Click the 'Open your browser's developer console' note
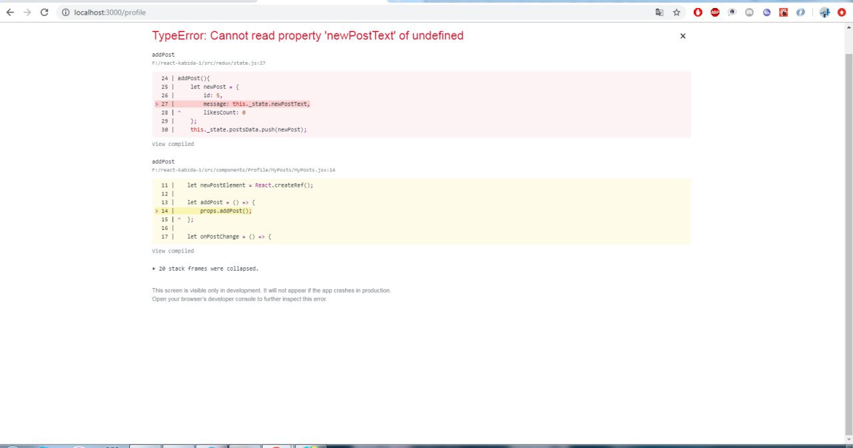 point(239,299)
